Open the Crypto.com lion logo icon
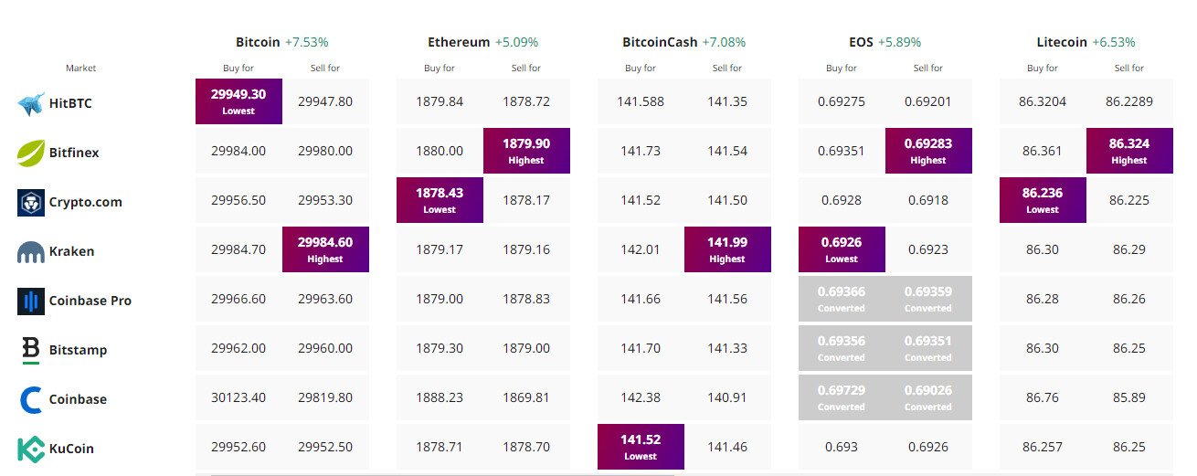This screenshot has height=476, width=1197. pos(31,202)
